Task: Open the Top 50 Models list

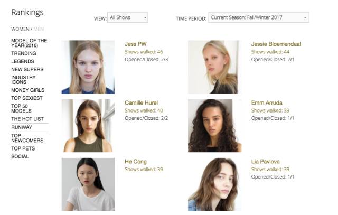Action: coord(22,108)
